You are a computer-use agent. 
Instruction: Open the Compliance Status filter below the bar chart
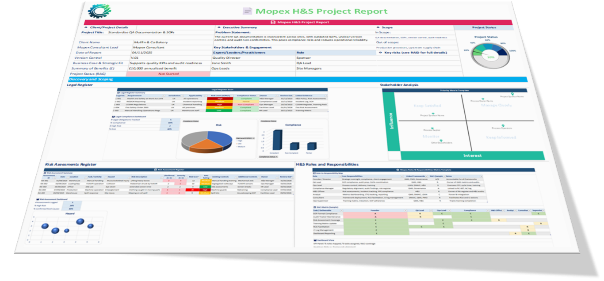coord(277,156)
